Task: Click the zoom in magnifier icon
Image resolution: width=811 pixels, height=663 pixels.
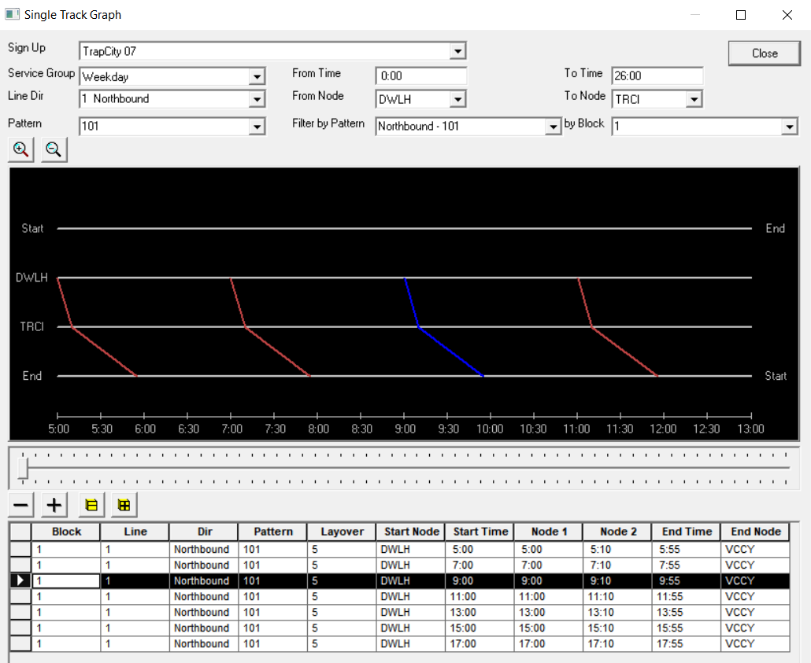Action: [21, 149]
